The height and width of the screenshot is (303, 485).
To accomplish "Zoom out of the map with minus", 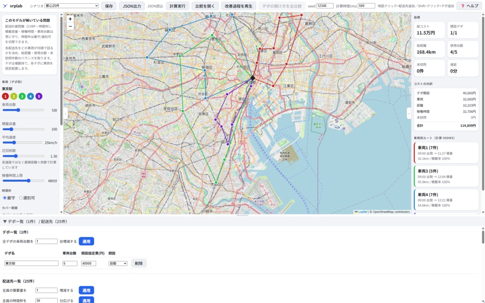I will 70,27.
